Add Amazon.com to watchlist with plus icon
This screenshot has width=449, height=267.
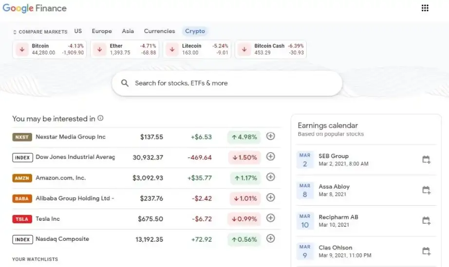(271, 177)
